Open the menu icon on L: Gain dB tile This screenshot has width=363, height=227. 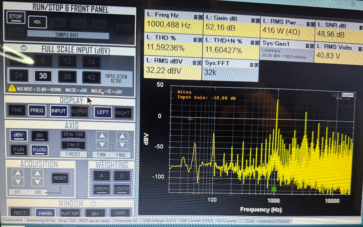pyautogui.click(x=253, y=21)
